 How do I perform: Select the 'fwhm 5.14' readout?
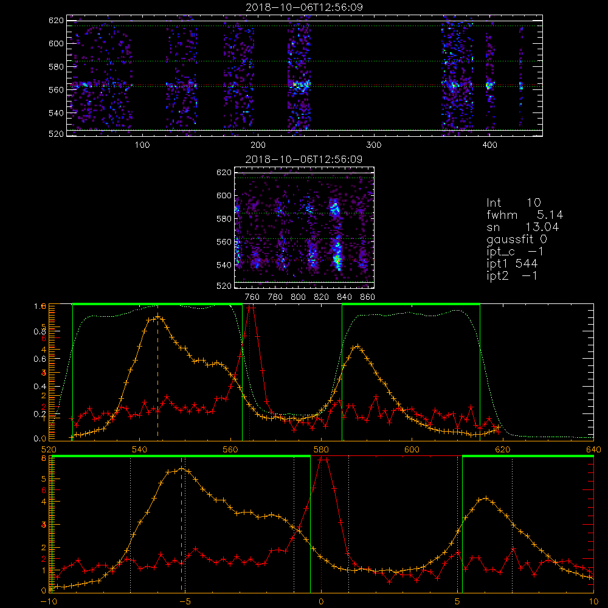pos(525,215)
